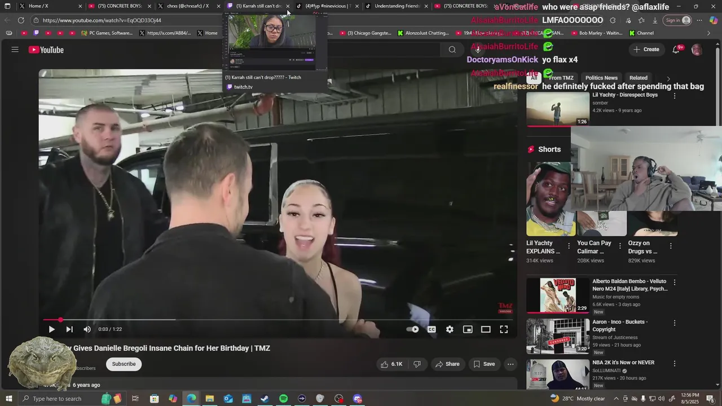Open menu for Lil Yachty Disrespect Boys
This screenshot has height=406, width=722.
point(675,95)
